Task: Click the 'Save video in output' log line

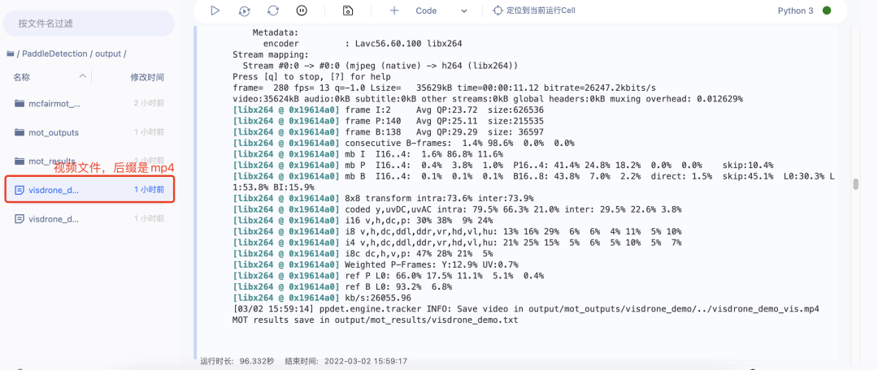Action: click(x=526, y=309)
